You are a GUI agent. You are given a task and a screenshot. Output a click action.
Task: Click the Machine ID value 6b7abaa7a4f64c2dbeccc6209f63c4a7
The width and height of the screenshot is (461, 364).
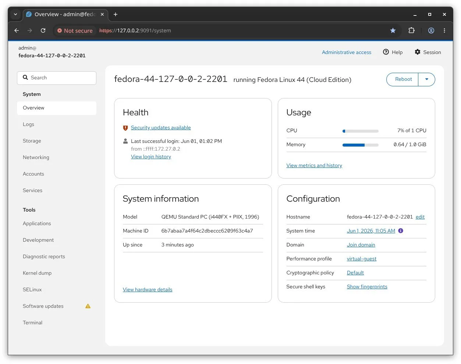[x=207, y=231]
